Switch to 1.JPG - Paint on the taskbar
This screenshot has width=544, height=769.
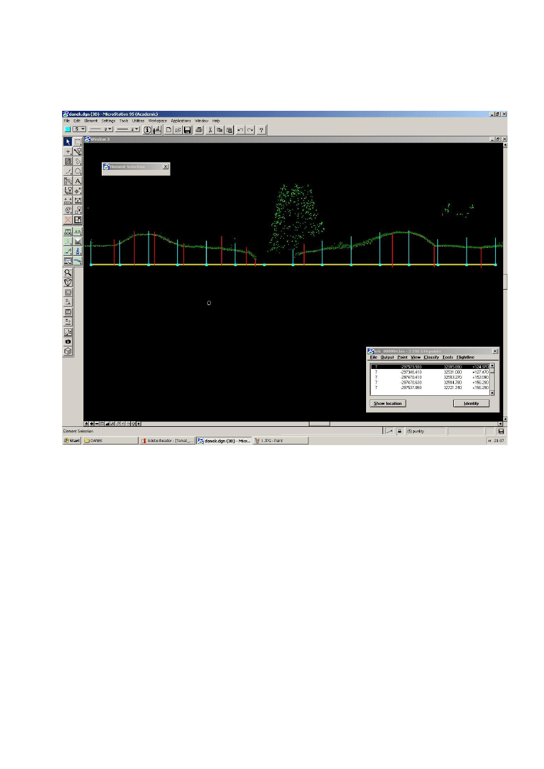tap(272, 440)
